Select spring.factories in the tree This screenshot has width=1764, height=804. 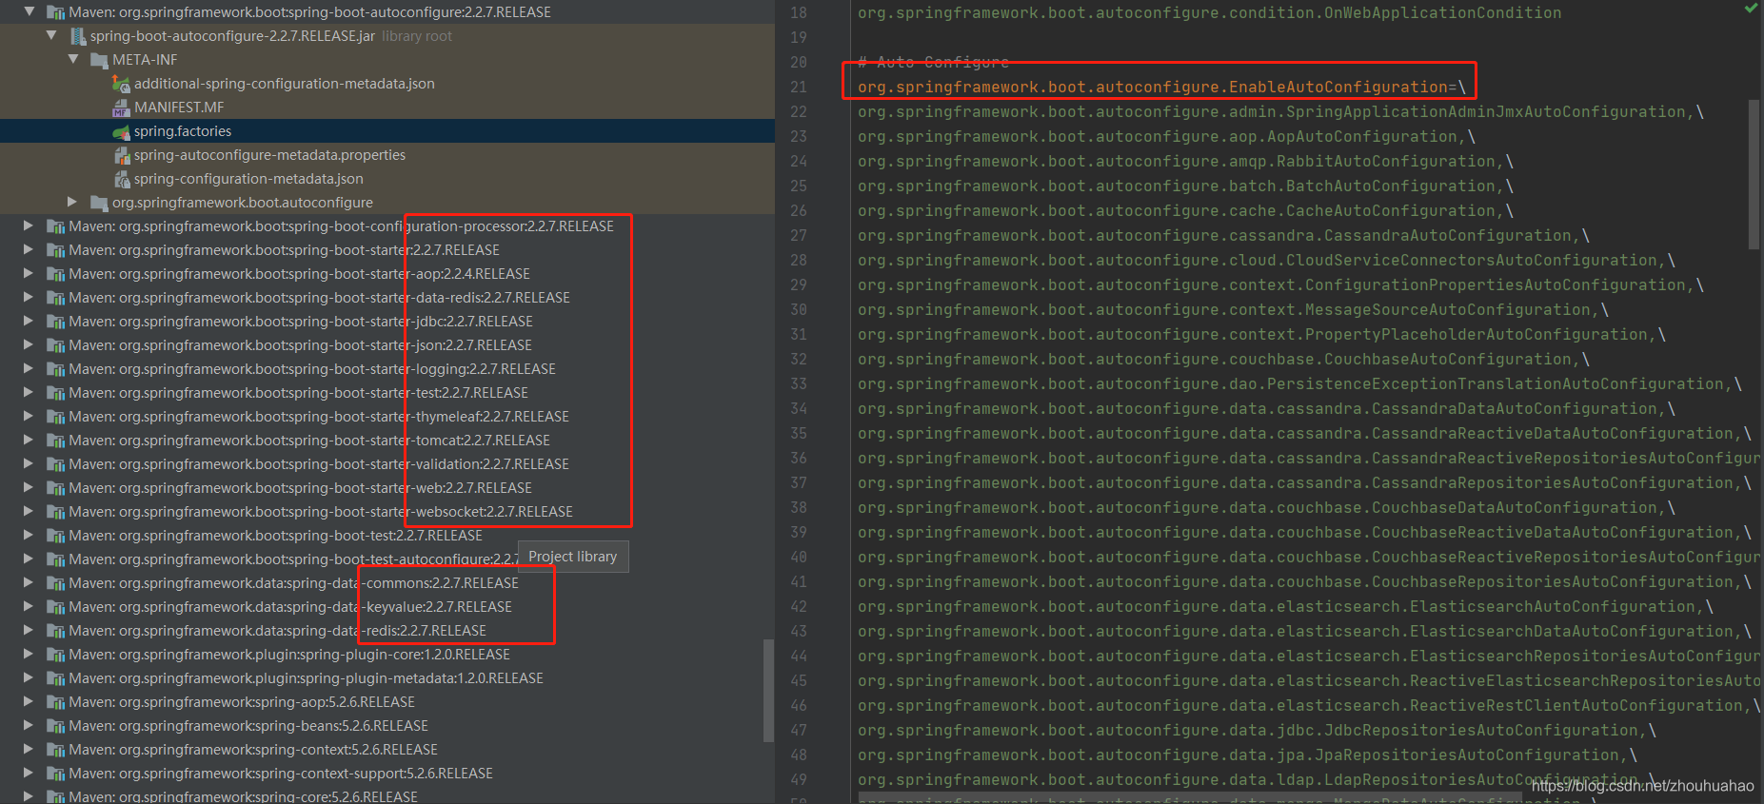click(183, 131)
